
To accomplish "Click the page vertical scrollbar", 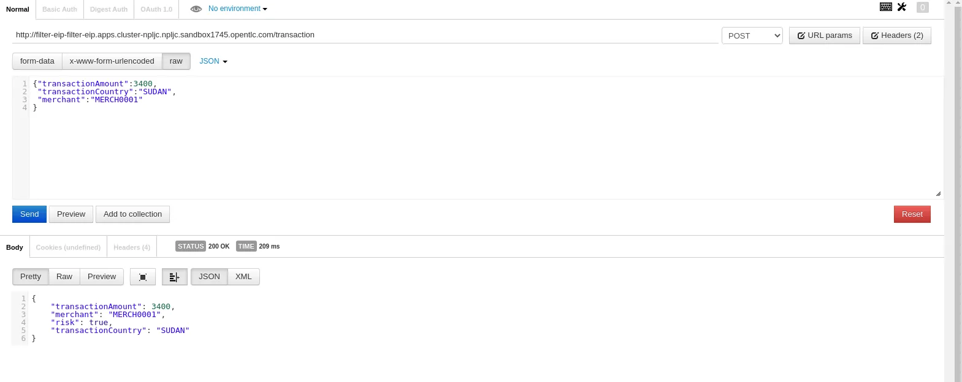I will coord(958,191).
